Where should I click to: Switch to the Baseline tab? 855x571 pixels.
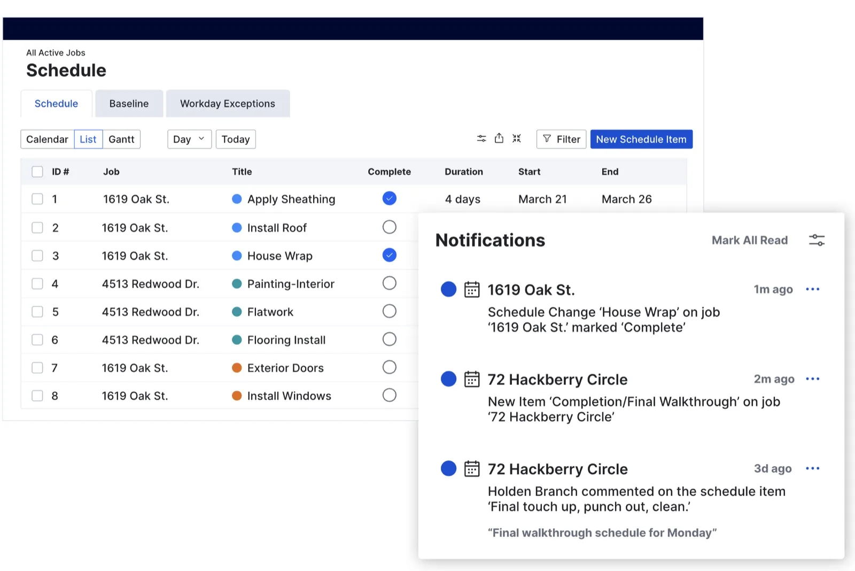(129, 104)
